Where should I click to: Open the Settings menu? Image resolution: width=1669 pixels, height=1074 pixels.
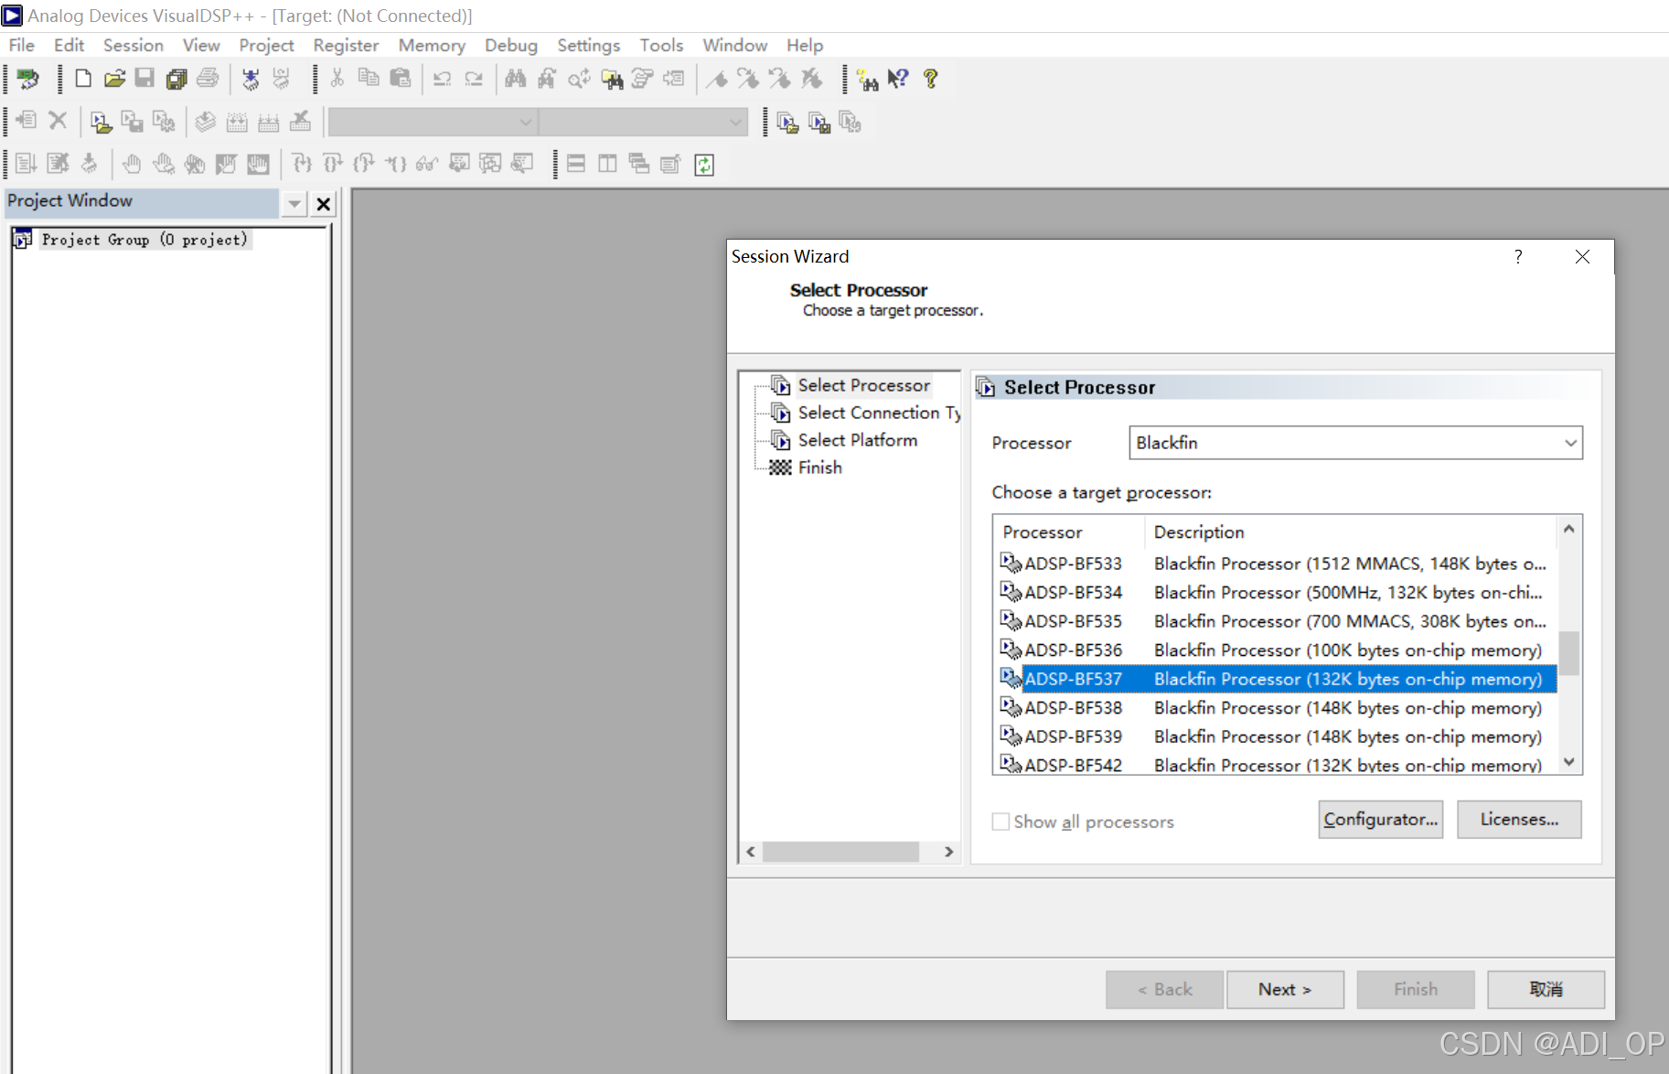[589, 45]
